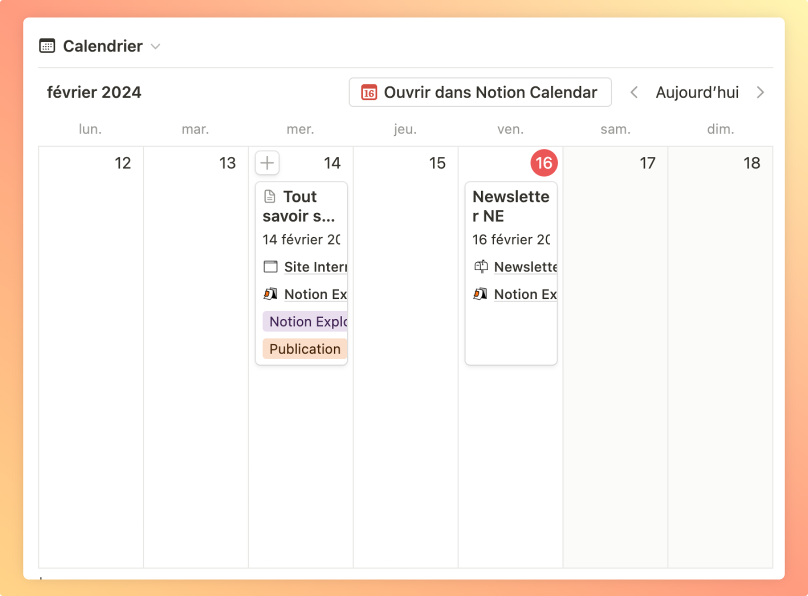Click the Calendrier database icon

[x=47, y=45]
